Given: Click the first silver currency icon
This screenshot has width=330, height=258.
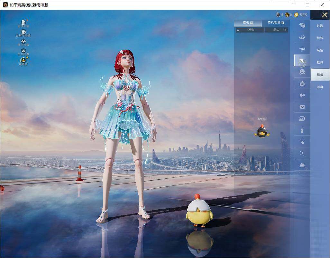Looking at the screenshot, I should (278, 15).
